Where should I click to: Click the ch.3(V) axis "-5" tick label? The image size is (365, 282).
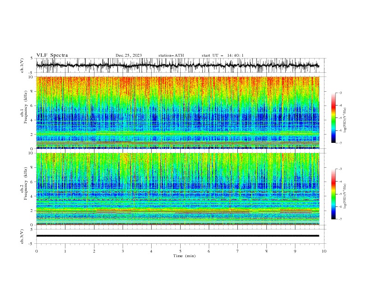[31, 244]
